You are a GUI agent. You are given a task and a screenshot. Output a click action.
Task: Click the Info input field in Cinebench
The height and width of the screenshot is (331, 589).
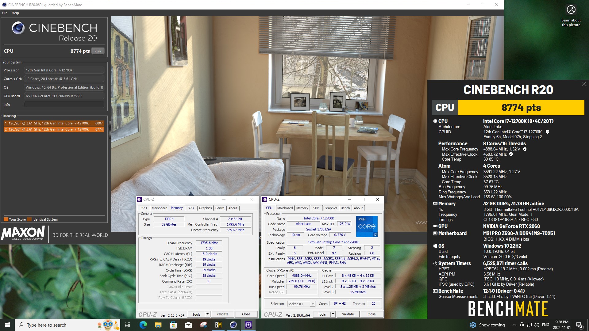pos(64,105)
